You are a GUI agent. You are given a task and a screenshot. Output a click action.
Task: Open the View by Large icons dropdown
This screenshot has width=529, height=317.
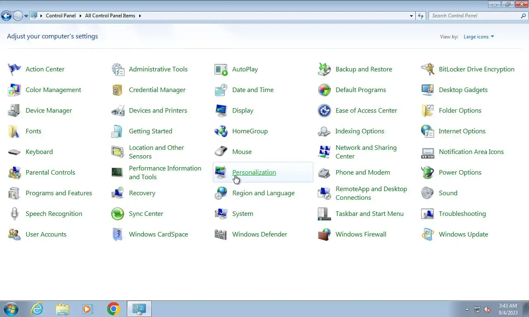point(479,37)
